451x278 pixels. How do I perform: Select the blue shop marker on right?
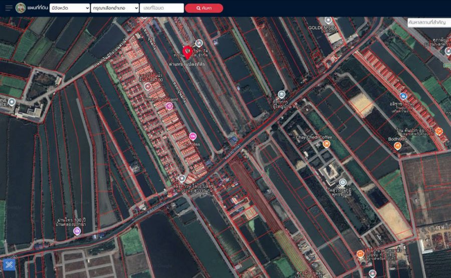[x=403, y=96]
